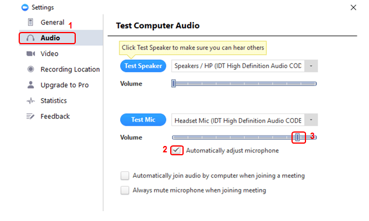Click the Test Speaker button
Screen dimensions: 369x221
point(143,66)
